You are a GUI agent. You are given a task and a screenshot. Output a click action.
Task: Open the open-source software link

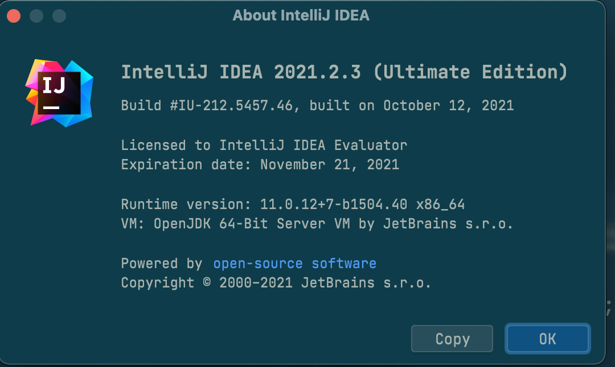point(294,263)
